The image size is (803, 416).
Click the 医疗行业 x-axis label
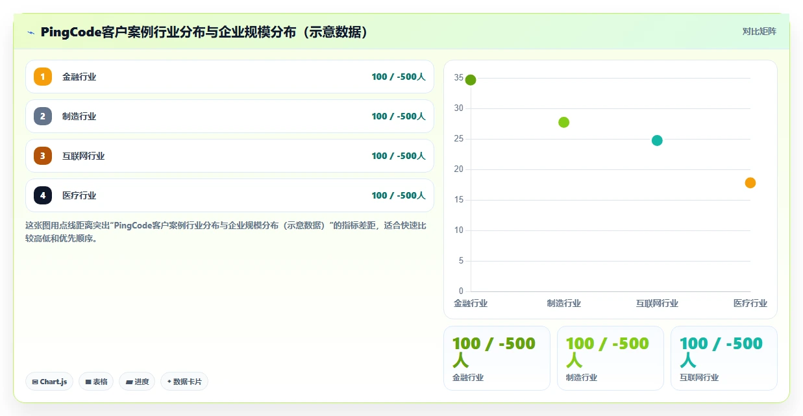[750, 303]
